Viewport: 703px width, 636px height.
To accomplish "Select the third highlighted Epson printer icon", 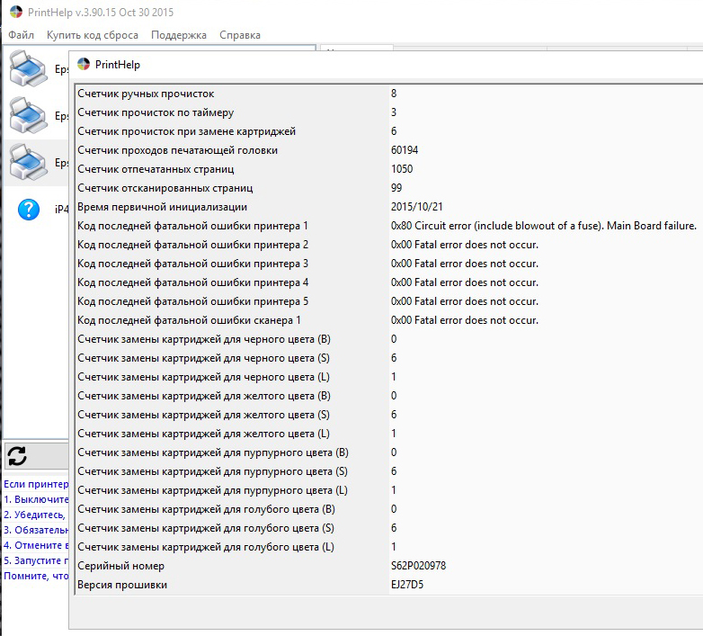I will pos(28,162).
